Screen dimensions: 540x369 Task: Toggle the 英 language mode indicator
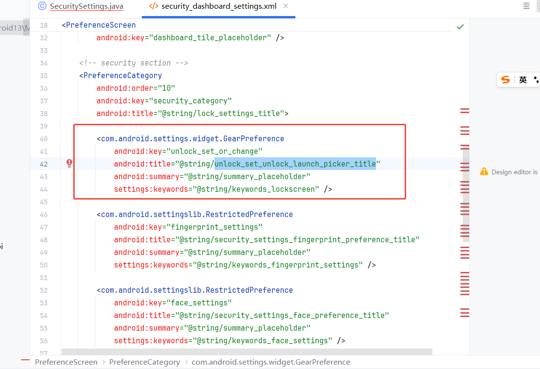pos(523,80)
